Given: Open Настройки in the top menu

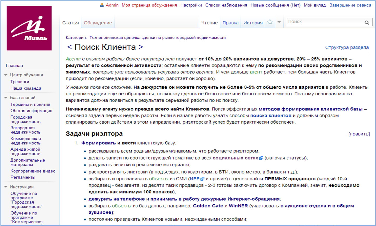Looking at the screenshot, I should pyautogui.click(x=191, y=5).
